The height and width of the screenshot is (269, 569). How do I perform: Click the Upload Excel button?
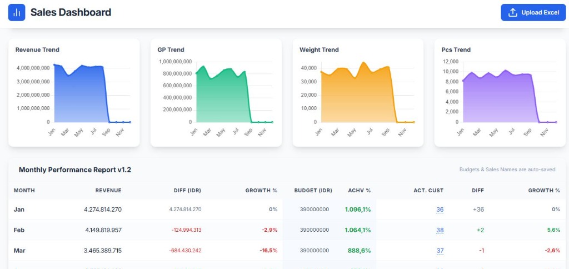tap(533, 12)
